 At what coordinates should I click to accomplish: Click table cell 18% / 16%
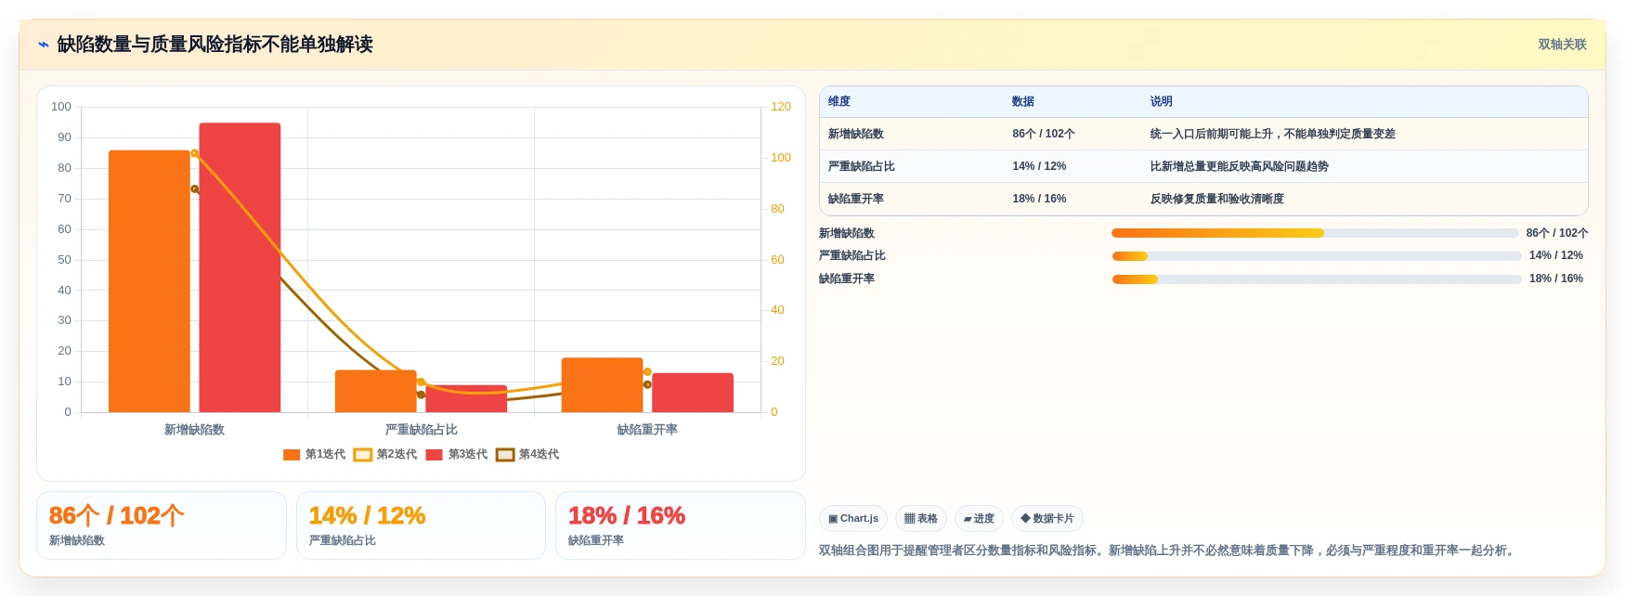coord(1039,199)
